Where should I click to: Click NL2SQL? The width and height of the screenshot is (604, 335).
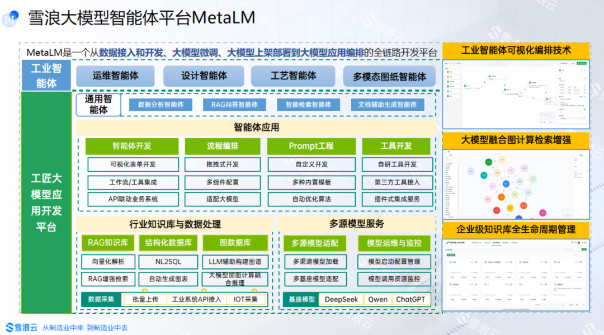tap(168, 261)
